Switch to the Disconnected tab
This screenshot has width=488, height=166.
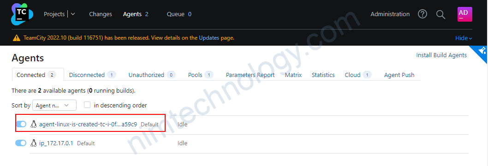click(x=92, y=75)
